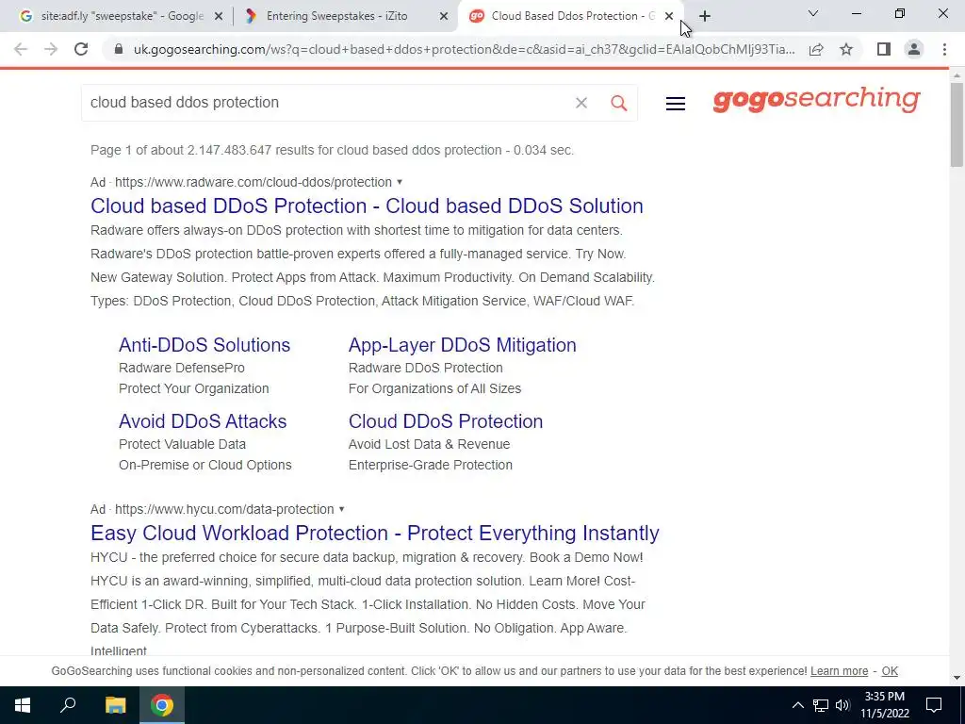This screenshot has width=965, height=724.
Task: Open the tab search chevron
Action: pyautogui.click(x=813, y=13)
